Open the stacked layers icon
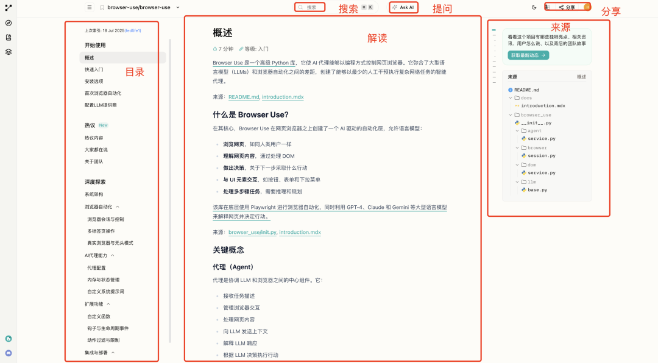658x363 pixels. coord(9,52)
